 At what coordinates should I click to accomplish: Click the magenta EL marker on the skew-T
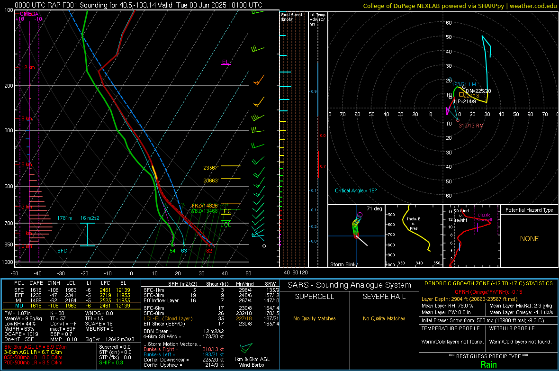225,62
